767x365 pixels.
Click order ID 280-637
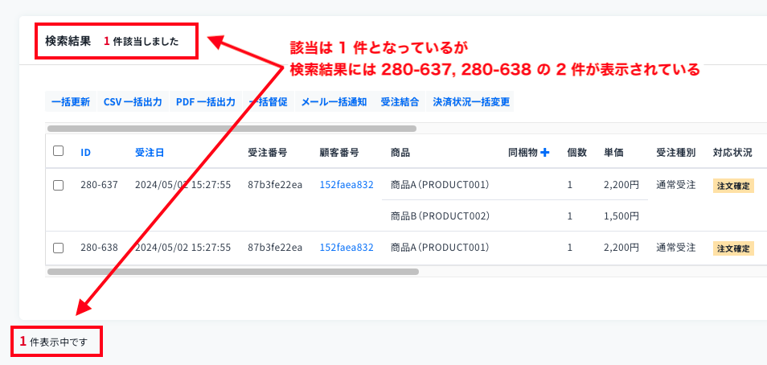click(100, 185)
